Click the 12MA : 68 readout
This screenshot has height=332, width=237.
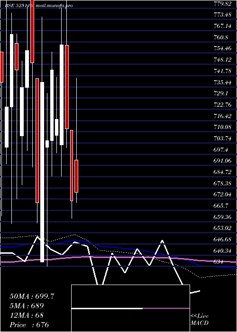[27, 315]
